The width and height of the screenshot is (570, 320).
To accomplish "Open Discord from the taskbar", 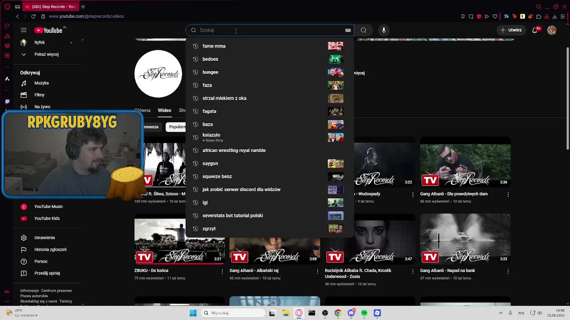I will click(x=351, y=313).
